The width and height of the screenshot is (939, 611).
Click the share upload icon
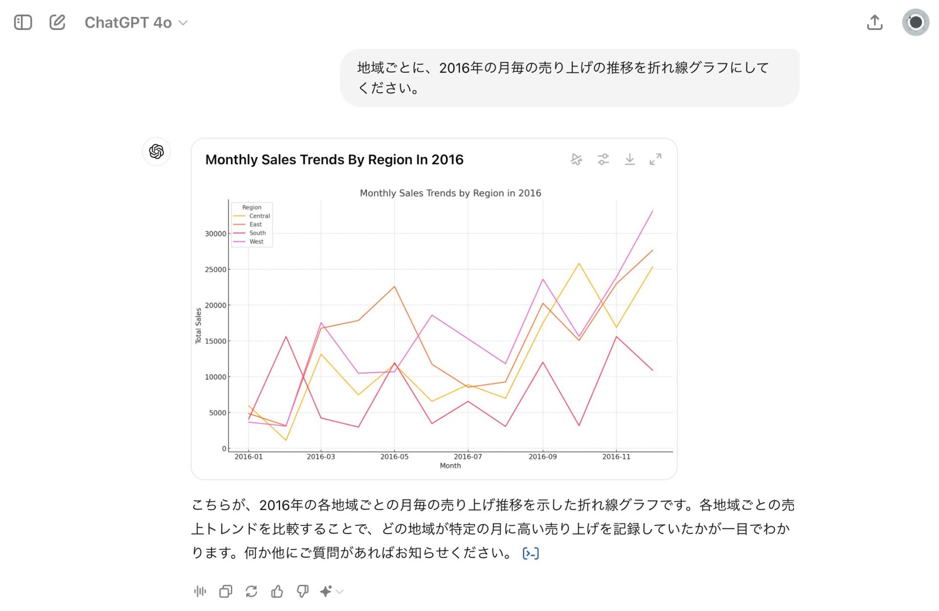(874, 23)
